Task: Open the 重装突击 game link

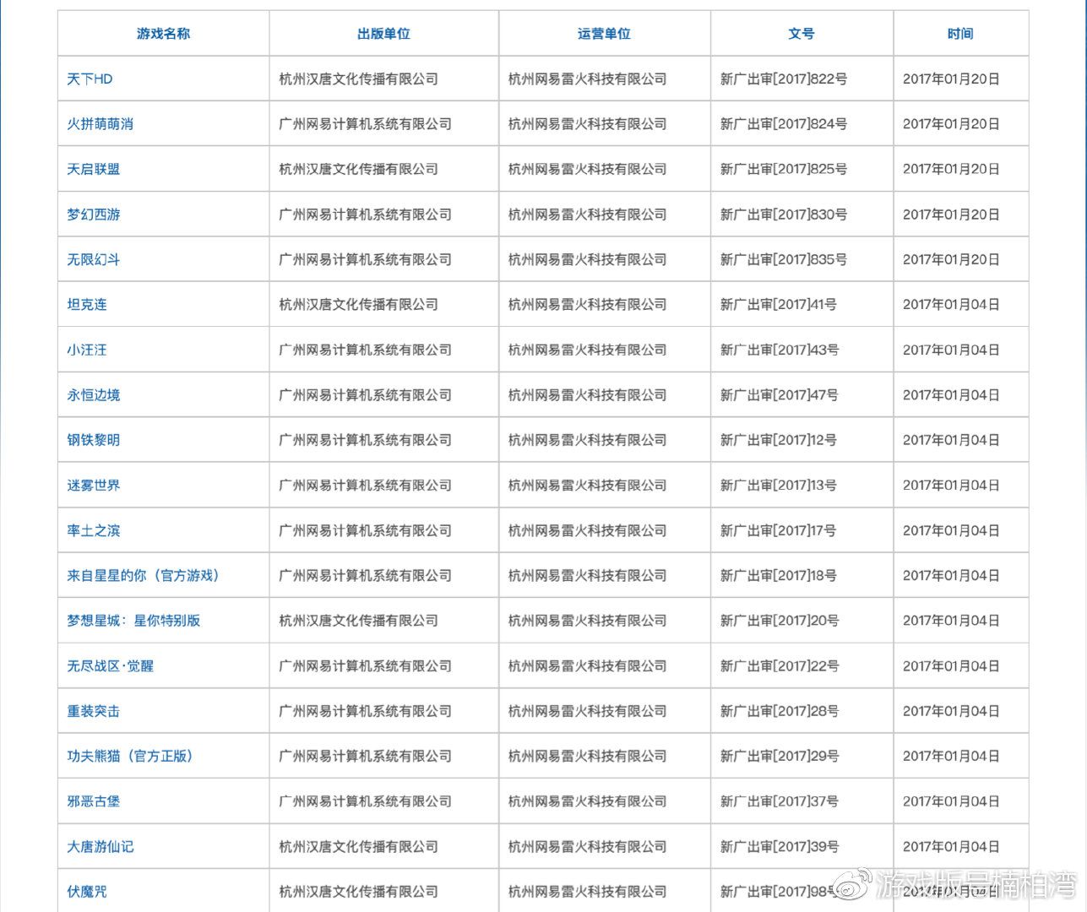Action: 94,711
